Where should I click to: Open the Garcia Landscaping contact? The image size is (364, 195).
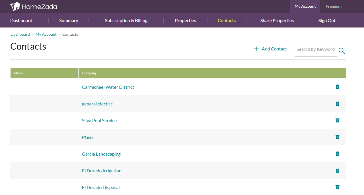[101, 154]
